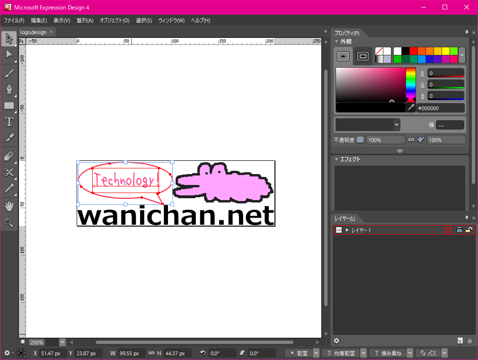Image resolution: width=478 pixels, height=360 pixels.
Task: Click the rainbow hue slider
Action: 411,85
